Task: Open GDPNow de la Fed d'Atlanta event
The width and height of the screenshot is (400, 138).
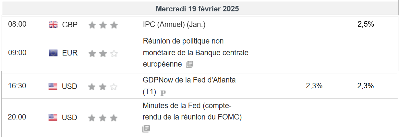Action: click(189, 80)
